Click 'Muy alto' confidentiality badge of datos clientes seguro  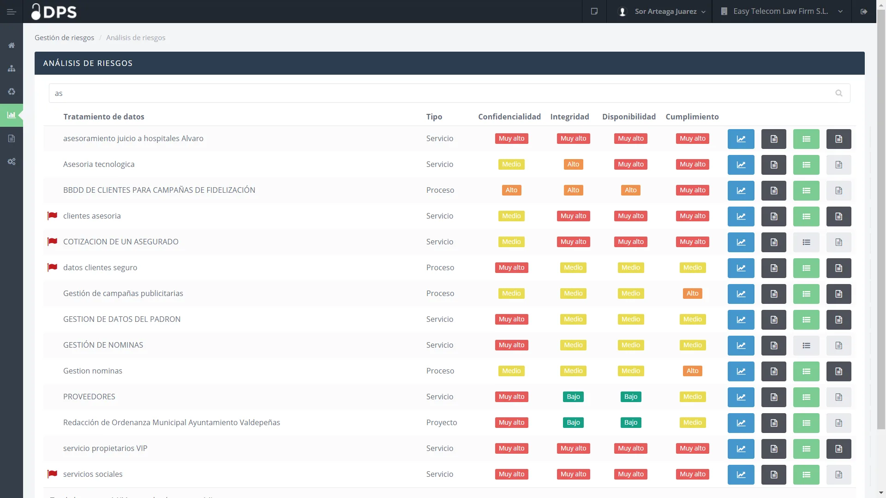pyautogui.click(x=511, y=267)
